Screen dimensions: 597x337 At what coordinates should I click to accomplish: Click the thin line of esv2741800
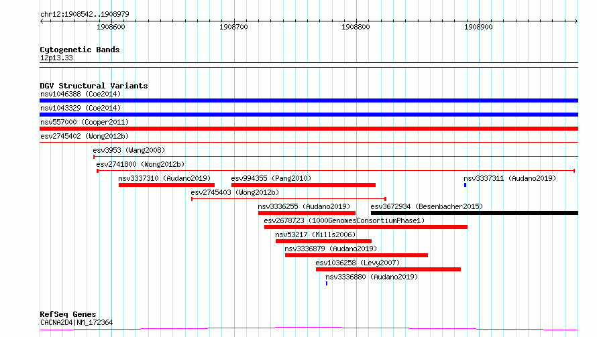click(335, 171)
